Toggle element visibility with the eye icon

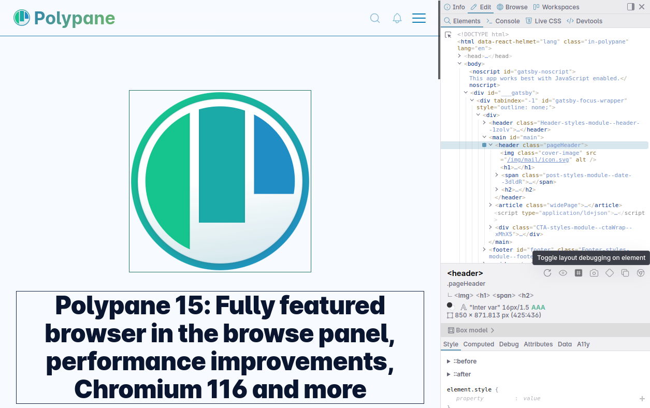[563, 273]
